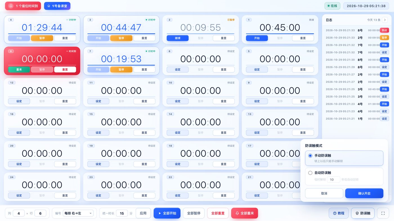Image resolution: width=394 pixels, height=221 pixels.
Task: Start all timers with 全部开始
Action: click(x=167, y=213)
